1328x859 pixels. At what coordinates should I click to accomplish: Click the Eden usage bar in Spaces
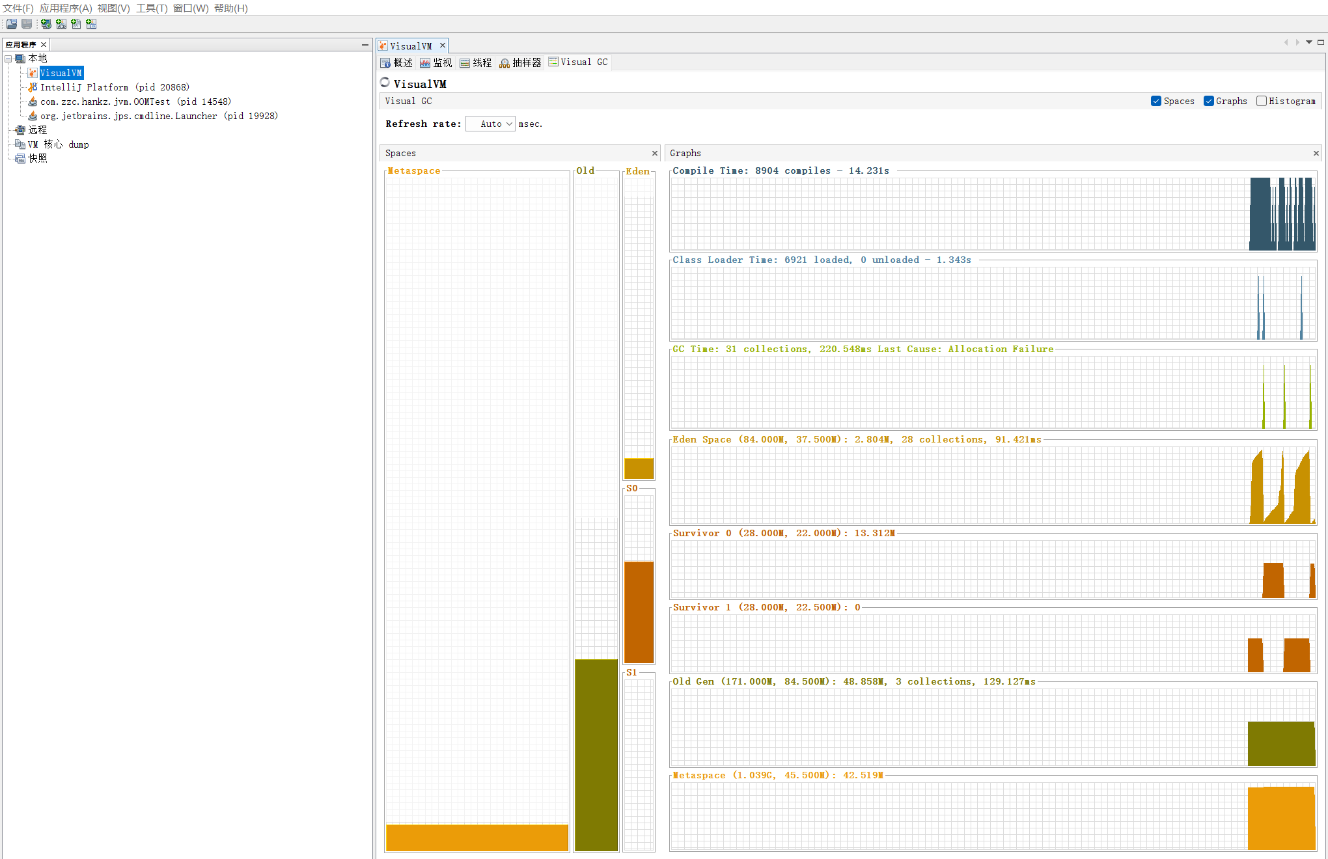(x=639, y=469)
